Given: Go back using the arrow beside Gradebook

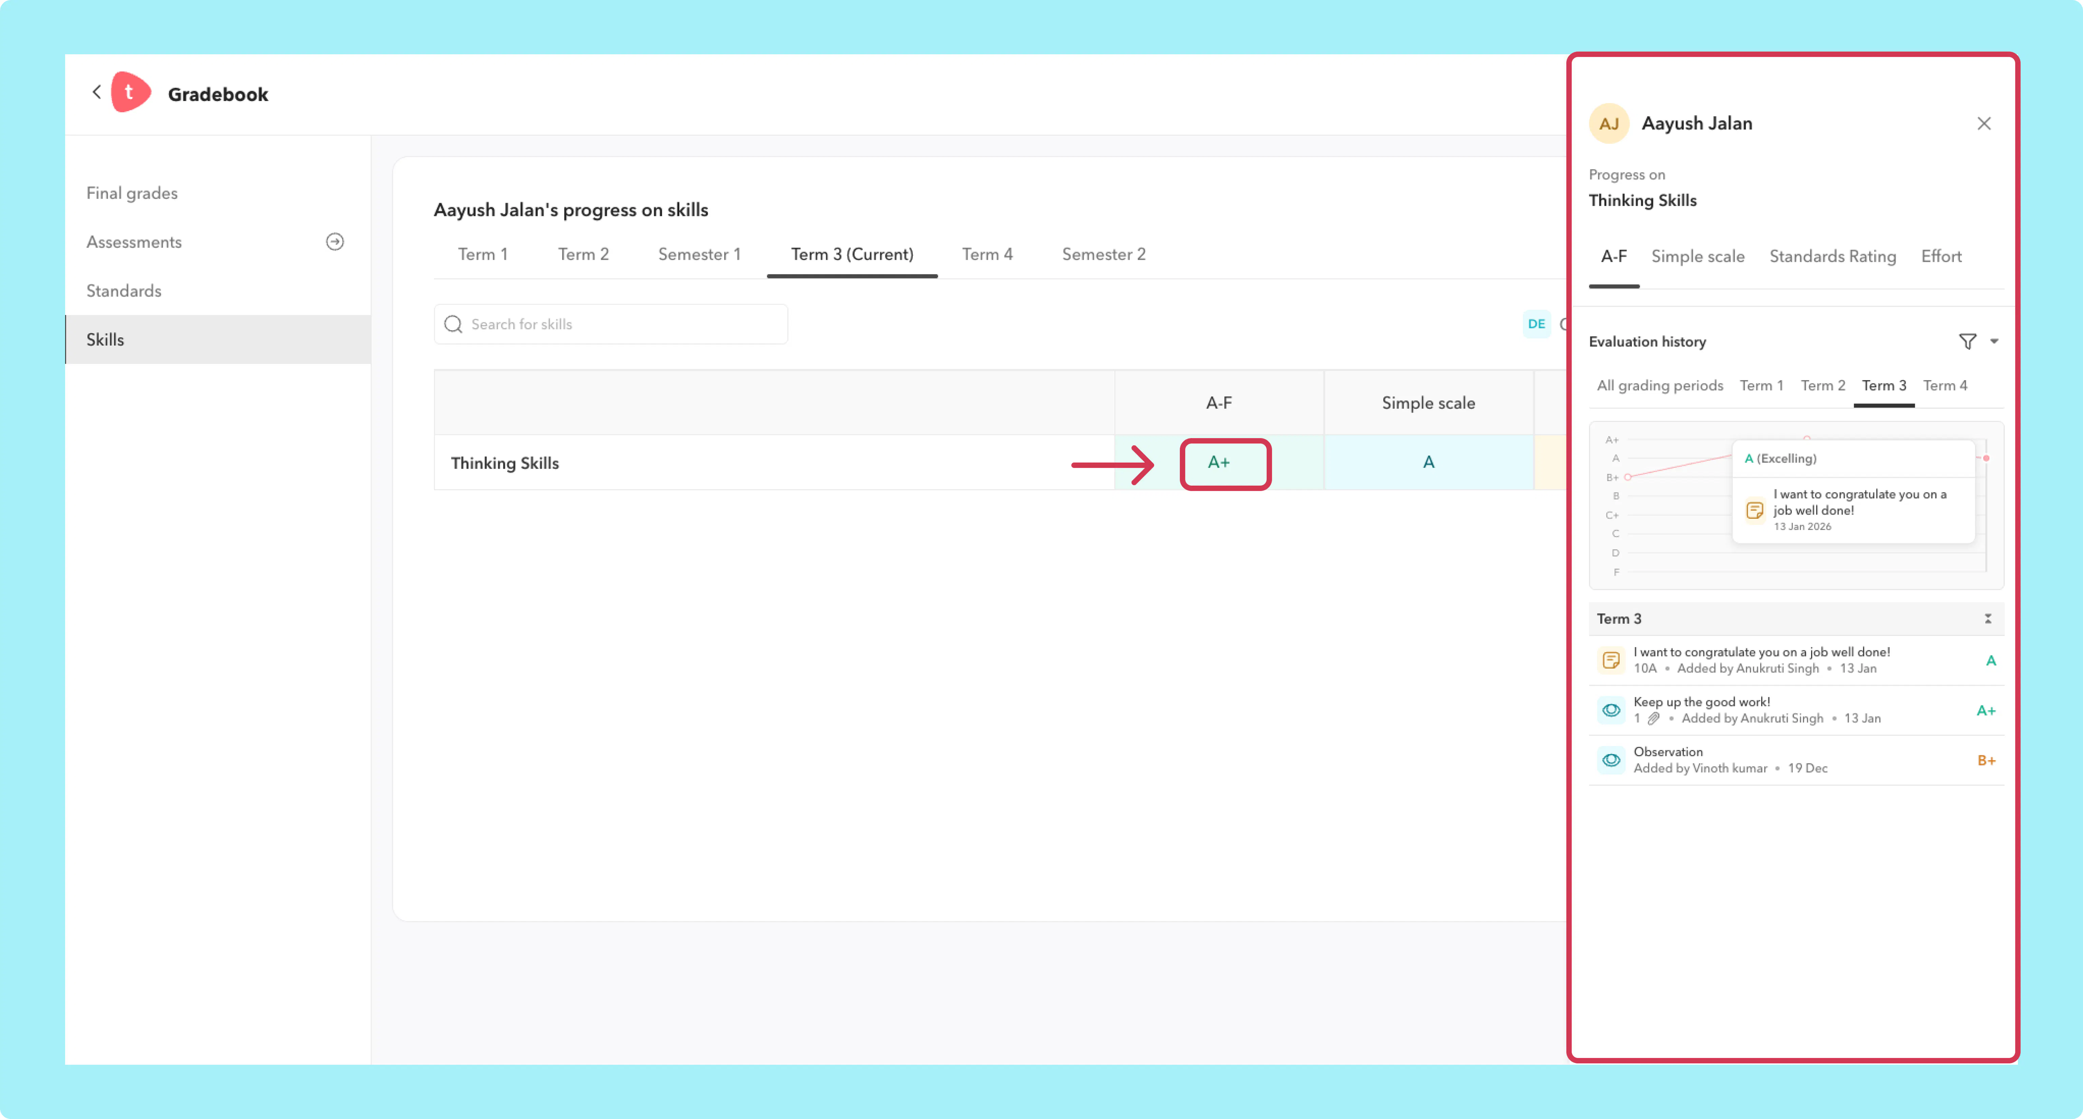Looking at the screenshot, I should (96, 92).
